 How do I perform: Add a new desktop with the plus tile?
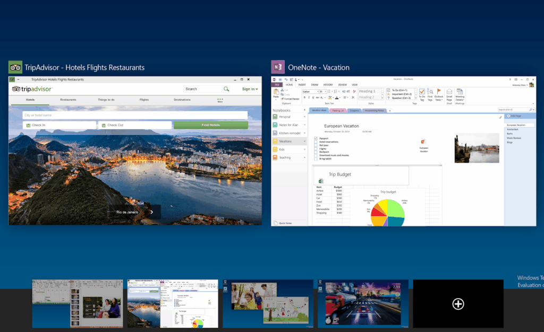(x=458, y=303)
